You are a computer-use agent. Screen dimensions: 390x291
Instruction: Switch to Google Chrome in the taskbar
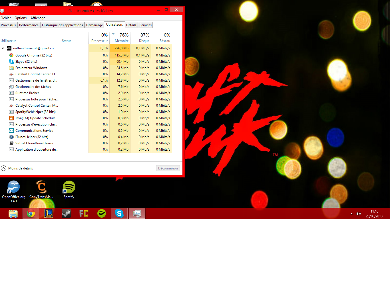(x=31, y=213)
